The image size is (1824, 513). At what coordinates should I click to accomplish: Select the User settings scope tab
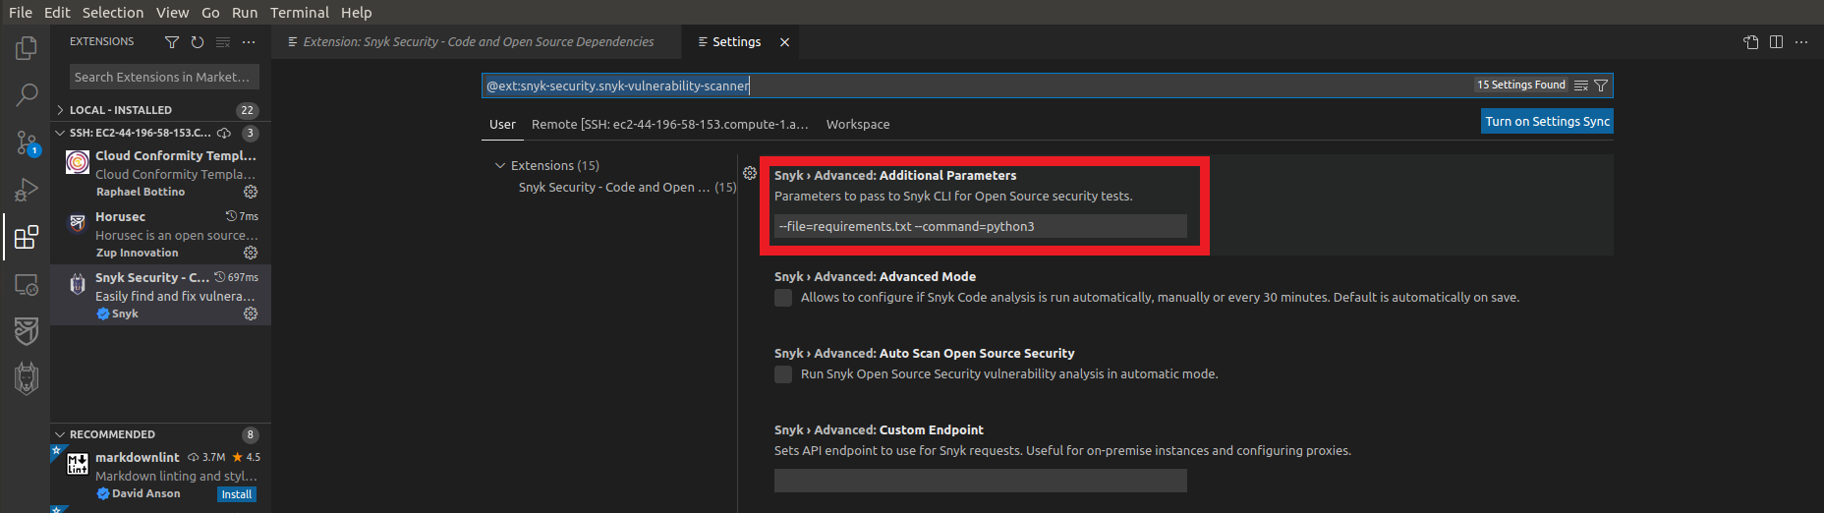pos(502,125)
